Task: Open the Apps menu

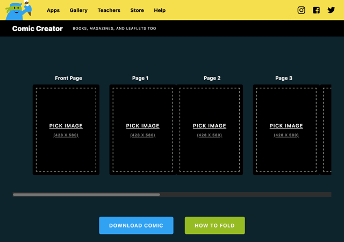Action: [x=53, y=10]
